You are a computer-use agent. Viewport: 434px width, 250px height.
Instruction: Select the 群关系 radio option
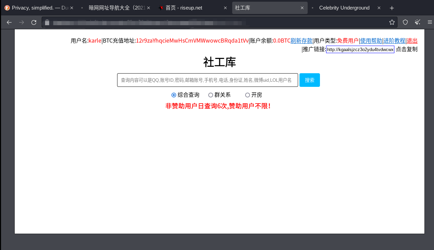click(211, 95)
